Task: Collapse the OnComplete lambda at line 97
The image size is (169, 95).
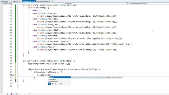Action: click(17, 72)
